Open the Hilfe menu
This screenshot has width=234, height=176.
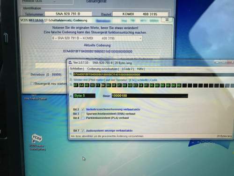coord(140,69)
